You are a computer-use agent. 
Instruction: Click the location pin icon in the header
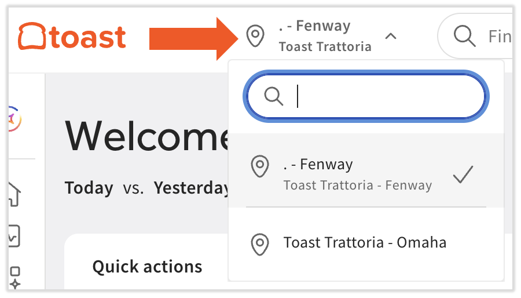(255, 36)
